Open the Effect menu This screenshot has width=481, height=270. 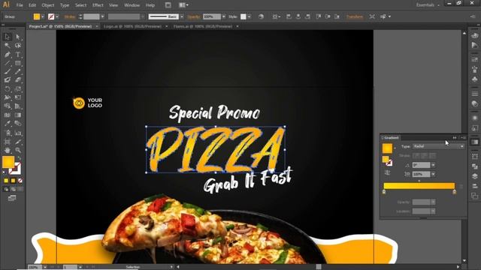[98, 5]
